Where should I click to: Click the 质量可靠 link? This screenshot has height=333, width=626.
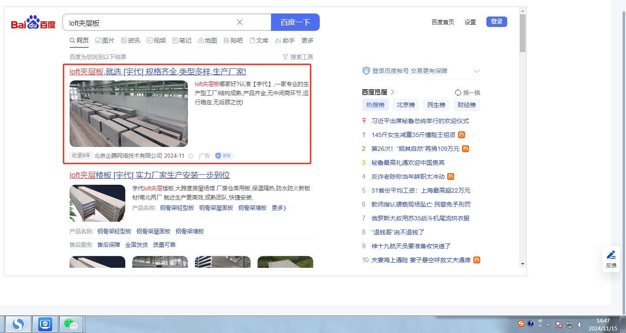coord(164,245)
